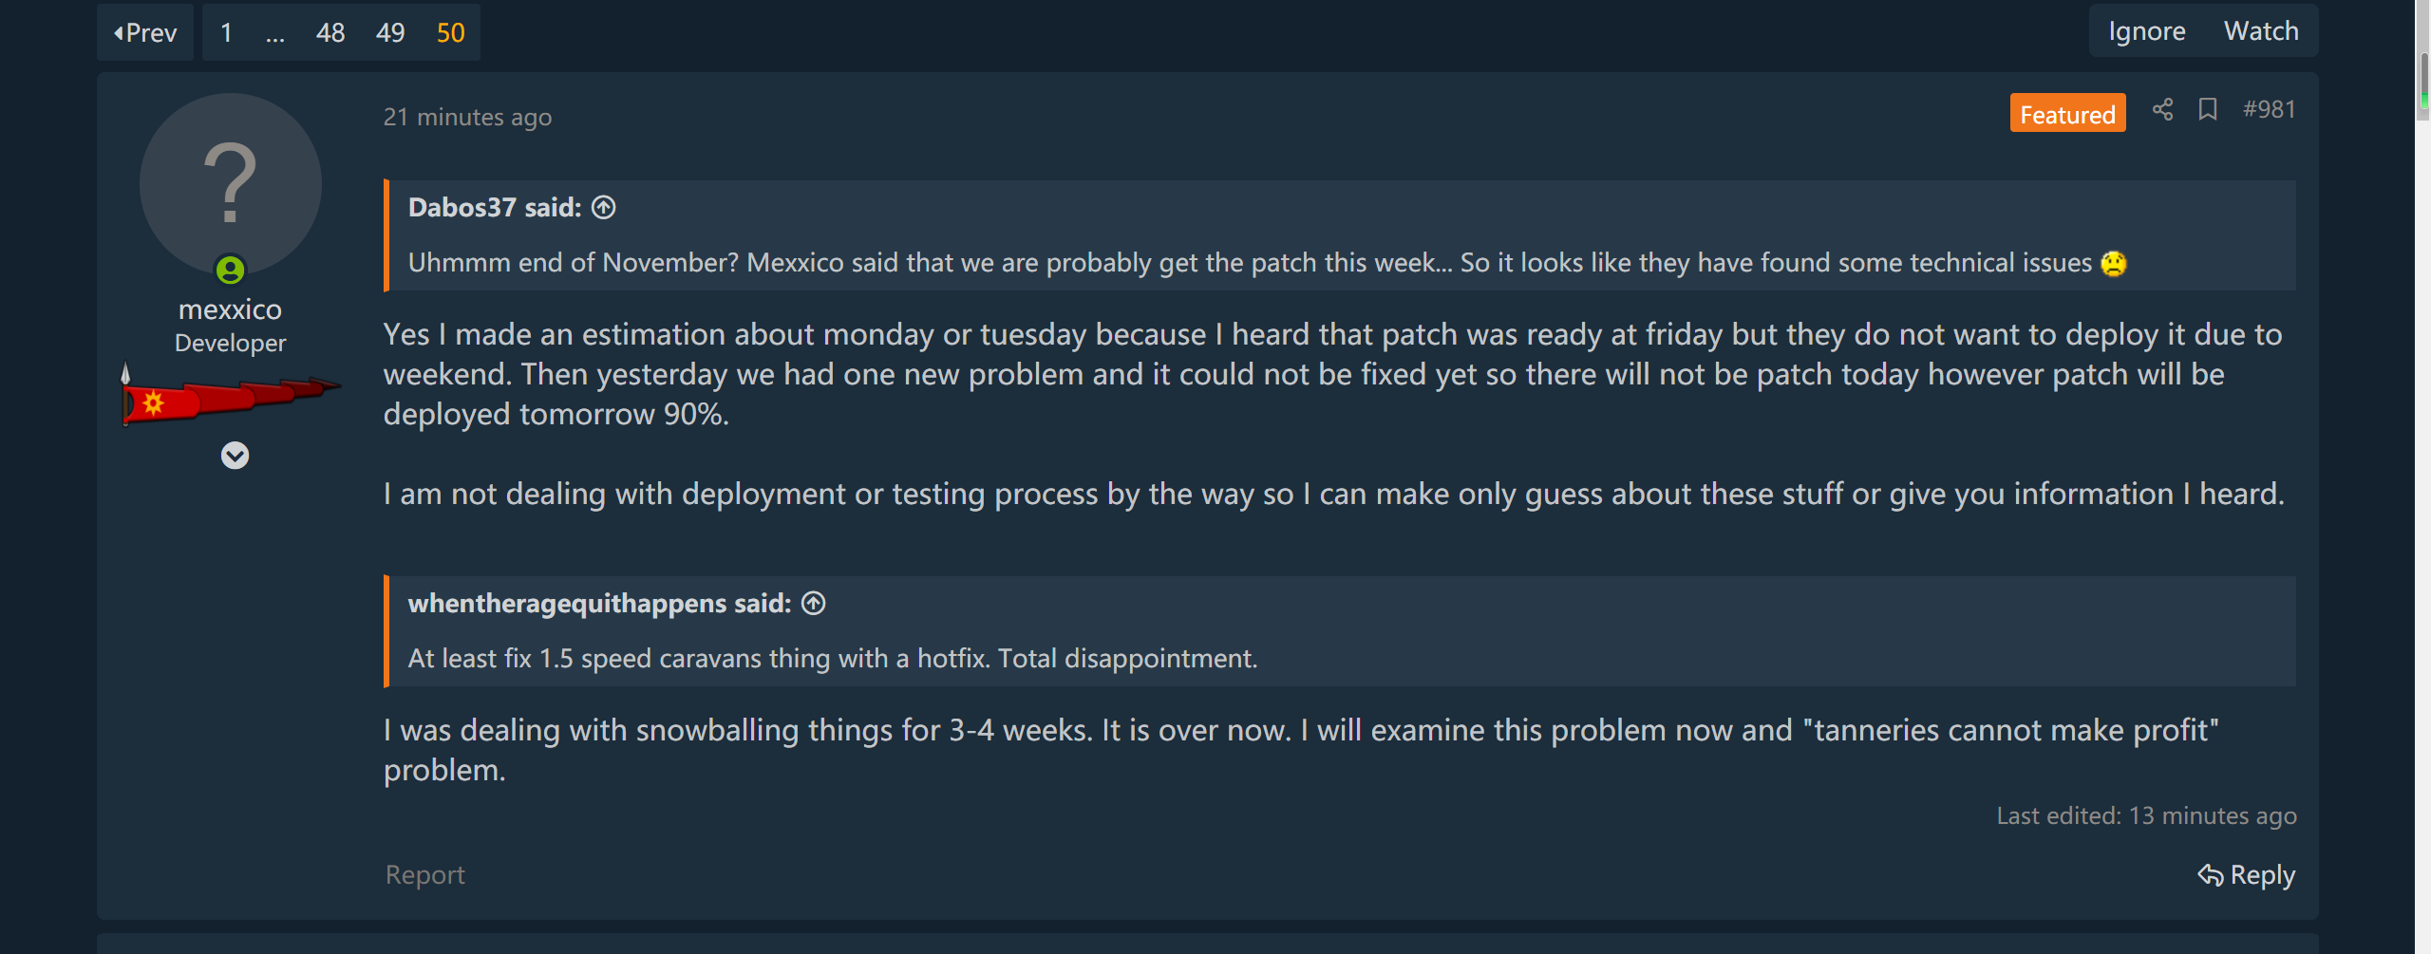The image size is (2431, 954).
Task: Click the red banner badge under Developer
Action: click(230, 394)
